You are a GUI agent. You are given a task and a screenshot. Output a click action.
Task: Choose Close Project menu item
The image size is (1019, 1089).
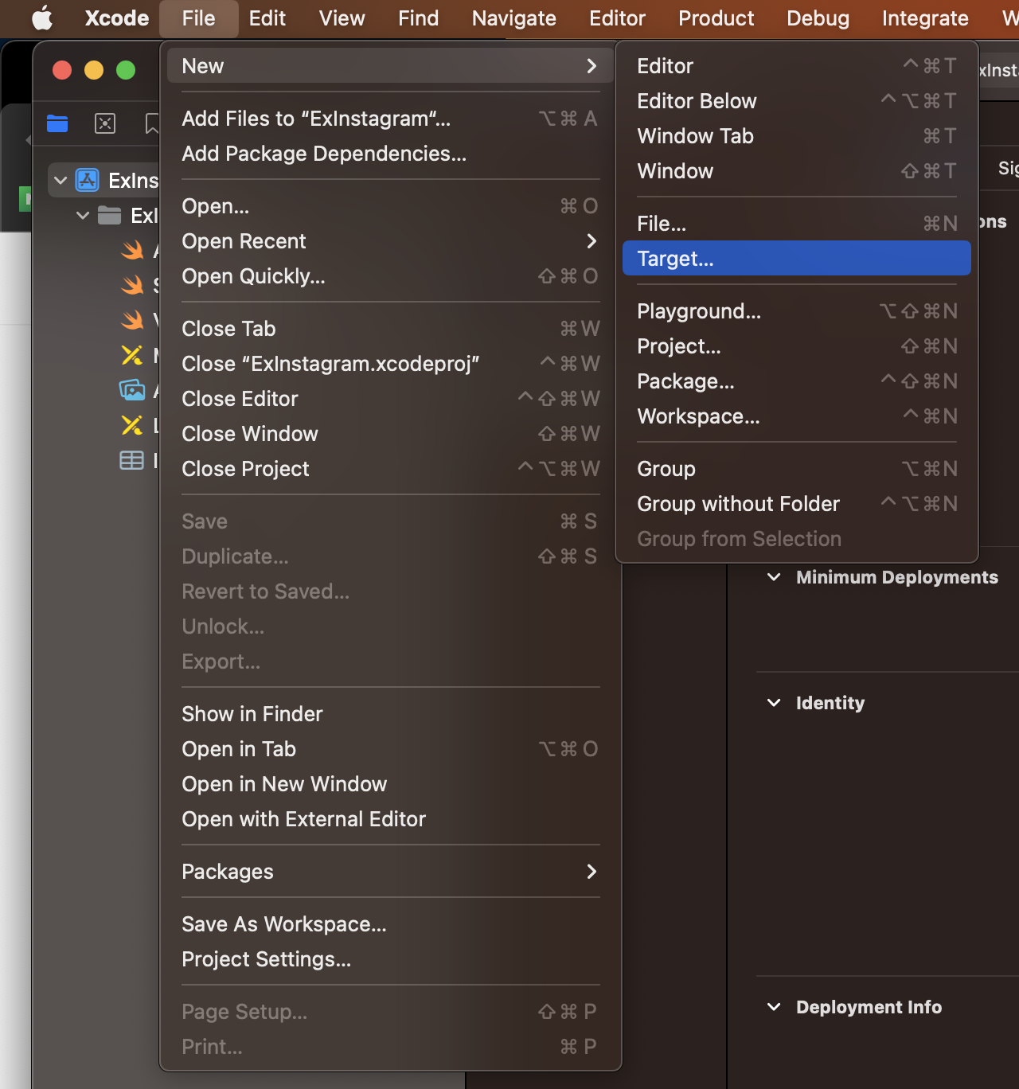390,469
